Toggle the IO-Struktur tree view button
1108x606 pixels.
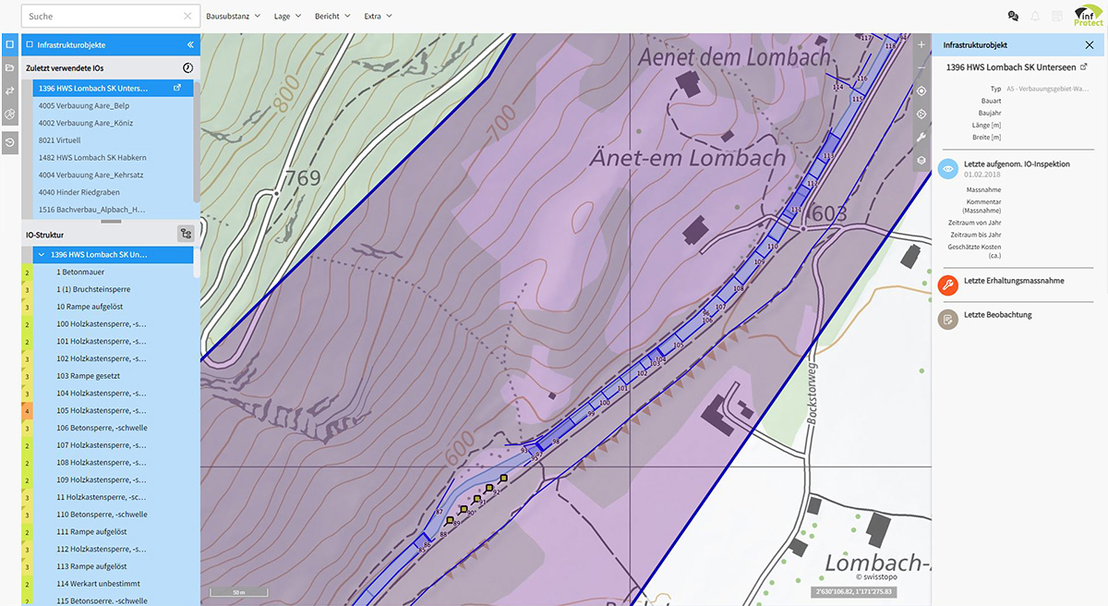pos(186,235)
